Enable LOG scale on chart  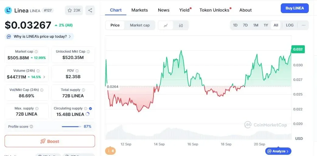click(x=290, y=25)
